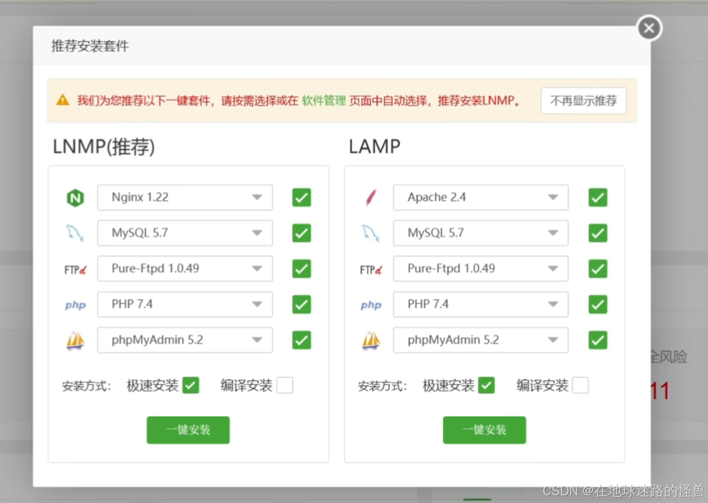Uncheck Nginx 1.22 in LNMP
Viewport: 708px width, 503px height.
302,198
